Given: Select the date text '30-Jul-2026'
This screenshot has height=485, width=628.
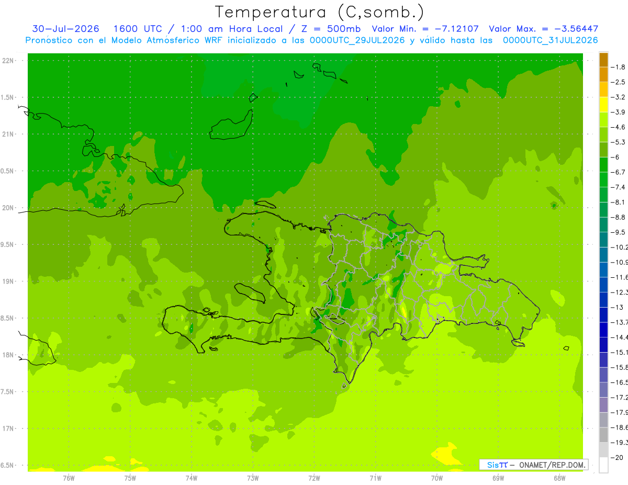Looking at the screenshot, I should click(66, 29).
